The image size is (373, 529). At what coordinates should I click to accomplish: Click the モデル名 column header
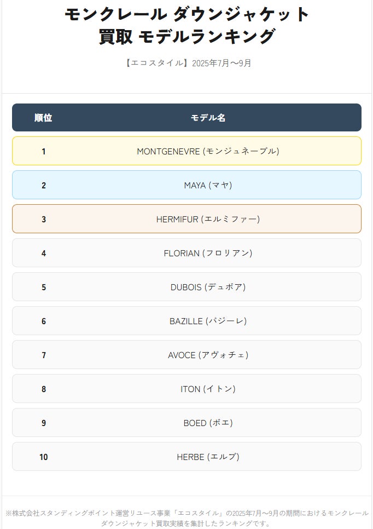208,117
